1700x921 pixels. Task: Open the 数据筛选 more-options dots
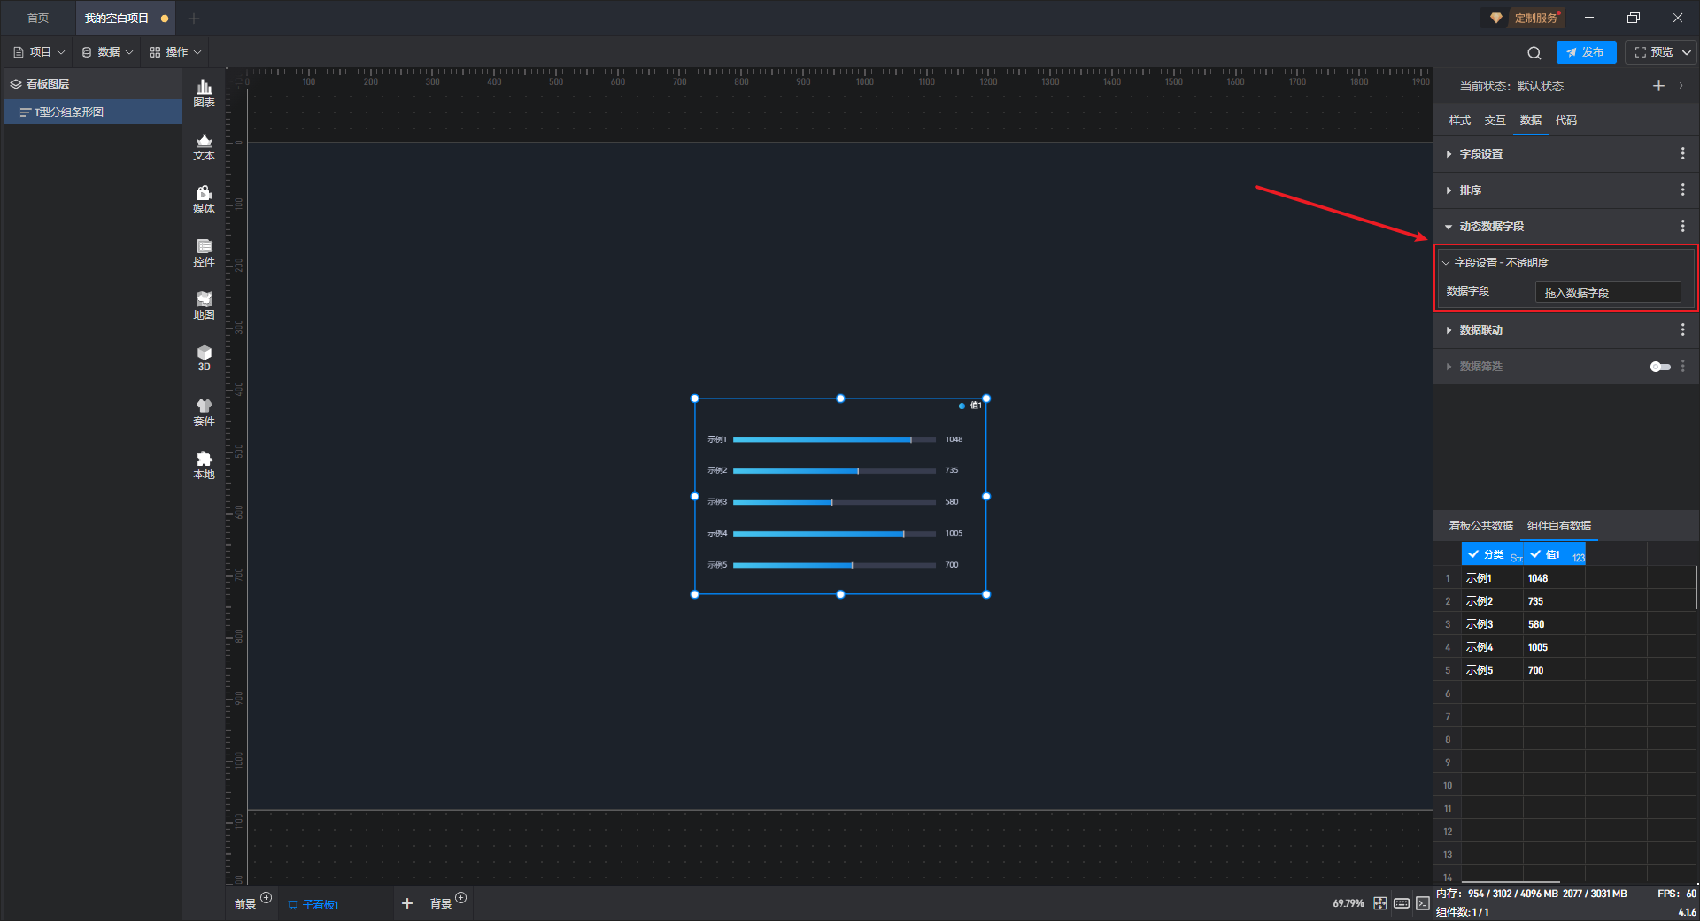pyautogui.click(x=1682, y=366)
